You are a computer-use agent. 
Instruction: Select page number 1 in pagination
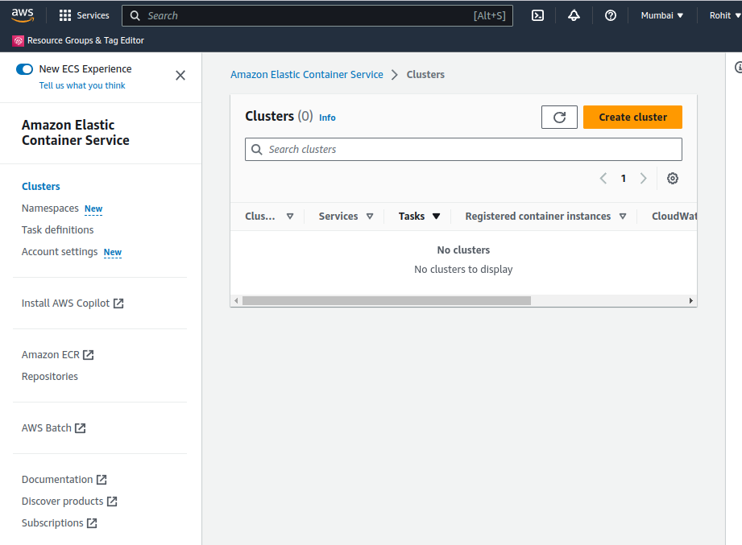[x=624, y=178]
